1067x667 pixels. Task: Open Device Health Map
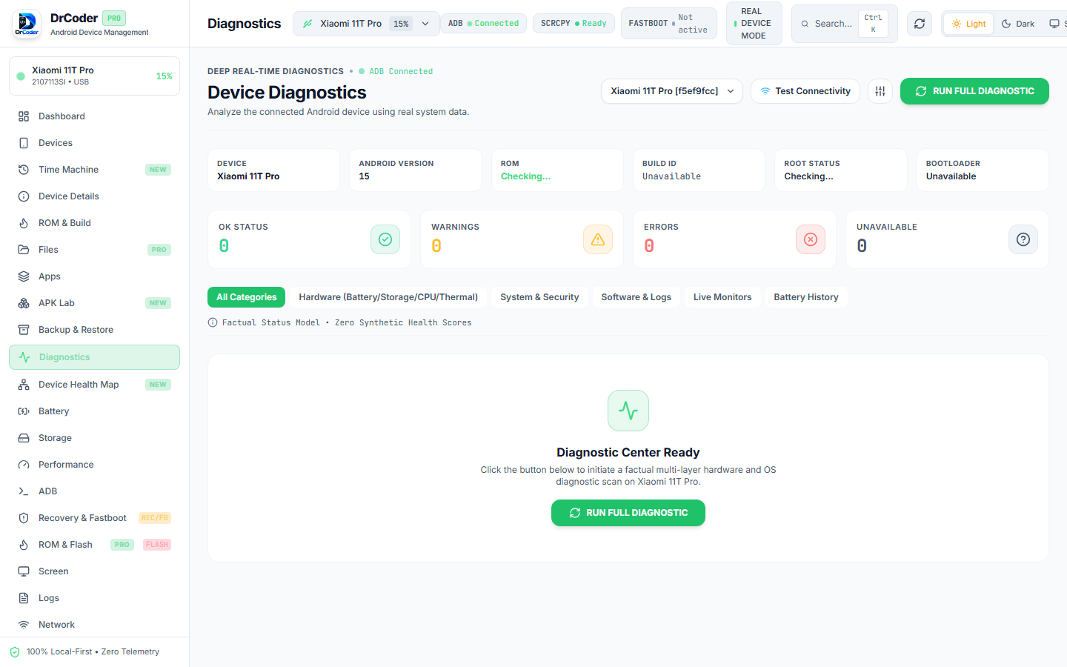point(94,385)
